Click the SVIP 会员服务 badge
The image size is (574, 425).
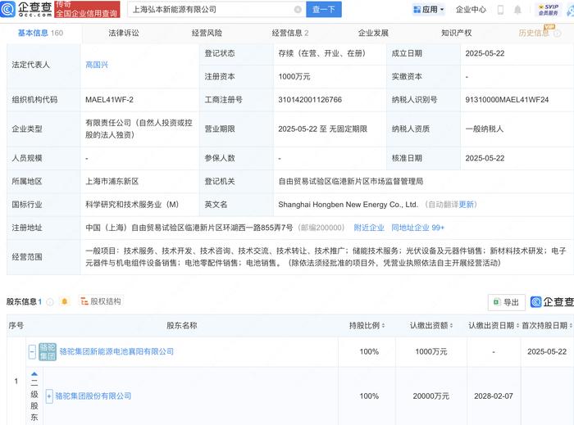tap(549, 10)
